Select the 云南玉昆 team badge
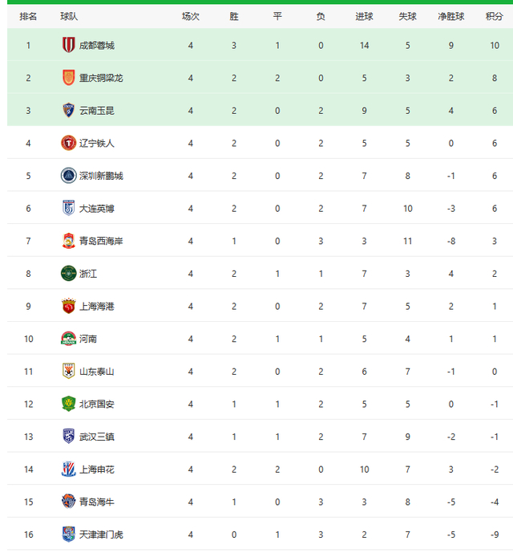 coord(68,111)
